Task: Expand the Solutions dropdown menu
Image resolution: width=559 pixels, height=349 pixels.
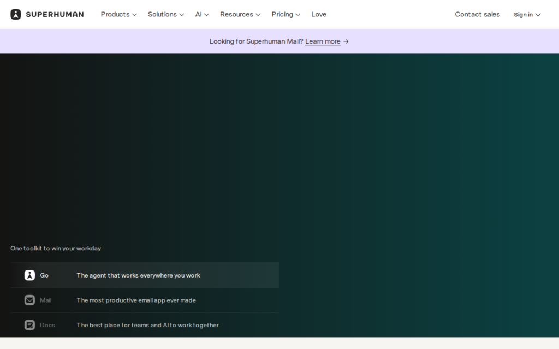Action: [166, 14]
